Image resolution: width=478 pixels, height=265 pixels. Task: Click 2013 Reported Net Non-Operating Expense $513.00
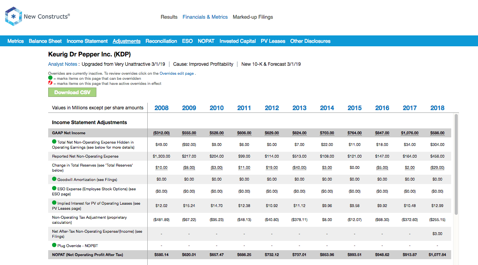[x=300, y=156]
